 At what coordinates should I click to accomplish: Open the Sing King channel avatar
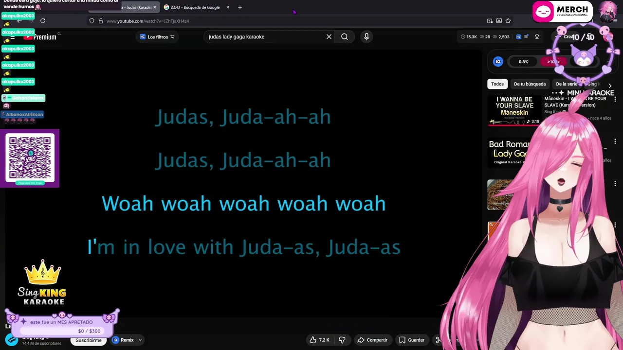pos(12,340)
